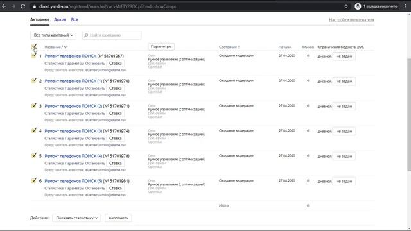Open Параметры link for campaign 51701981
The image size is (411, 231).
[74, 188]
